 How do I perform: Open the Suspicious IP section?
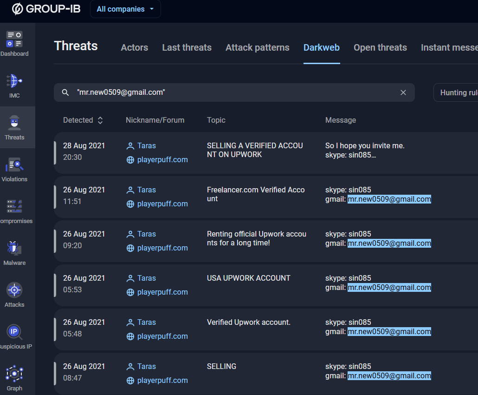tap(14, 336)
